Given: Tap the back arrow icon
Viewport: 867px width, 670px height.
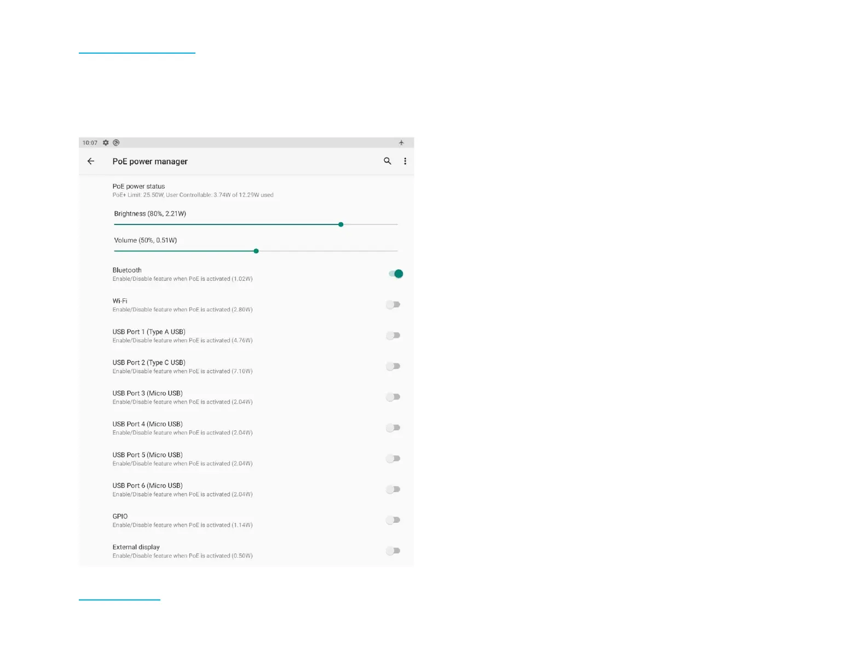Looking at the screenshot, I should click(x=91, y=161).
